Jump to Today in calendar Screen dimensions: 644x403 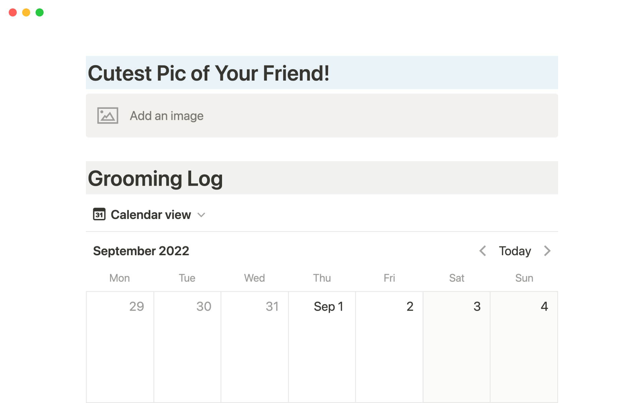[515, 251]
